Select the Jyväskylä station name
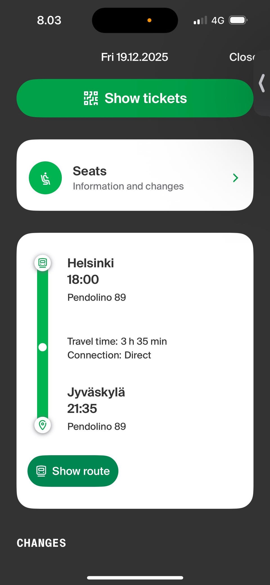270x585 pixels. click(x=96, y=392)
